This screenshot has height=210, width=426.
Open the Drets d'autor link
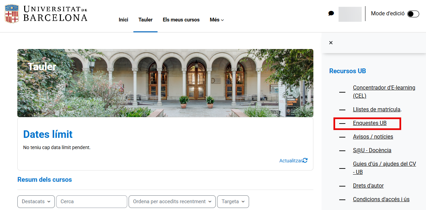[x=368, y=186]
